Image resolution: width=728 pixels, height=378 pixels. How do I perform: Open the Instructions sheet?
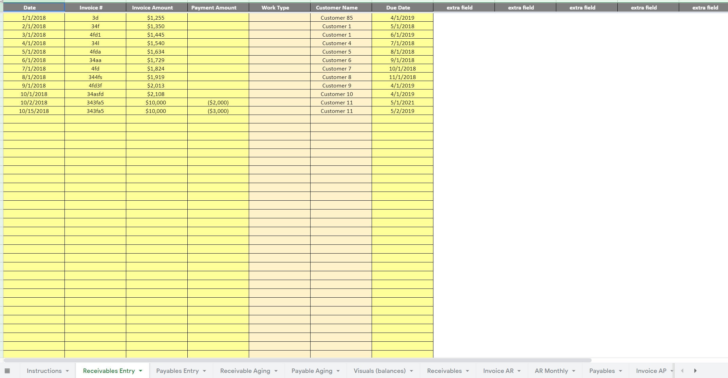[x=43, y=371]
